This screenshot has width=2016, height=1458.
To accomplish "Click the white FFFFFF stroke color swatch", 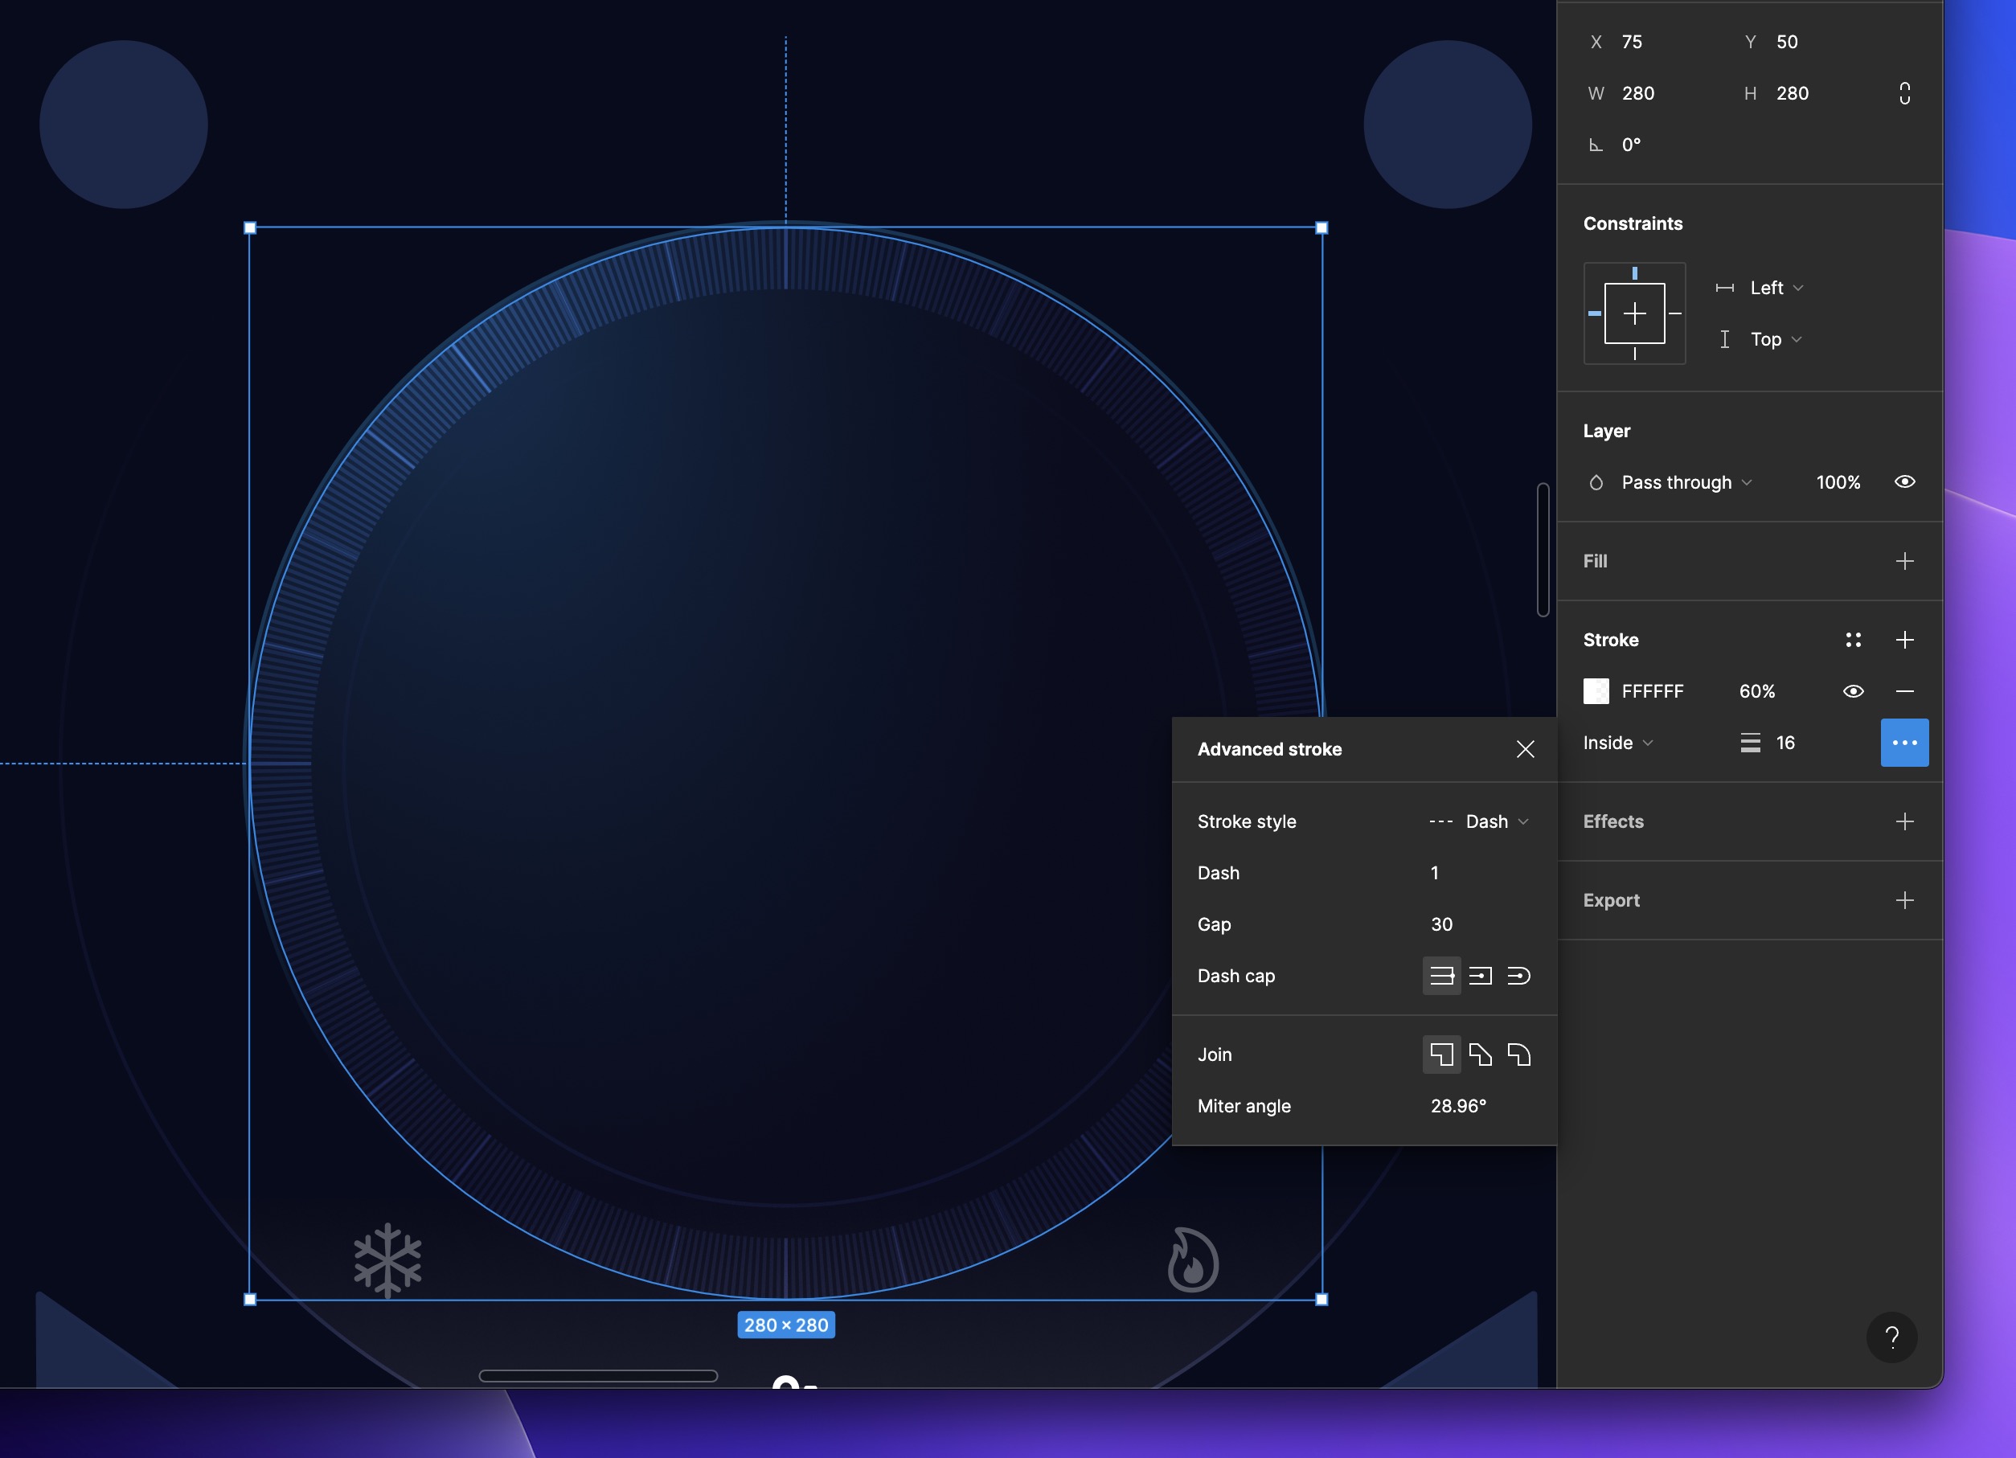I will [1596, 690].
